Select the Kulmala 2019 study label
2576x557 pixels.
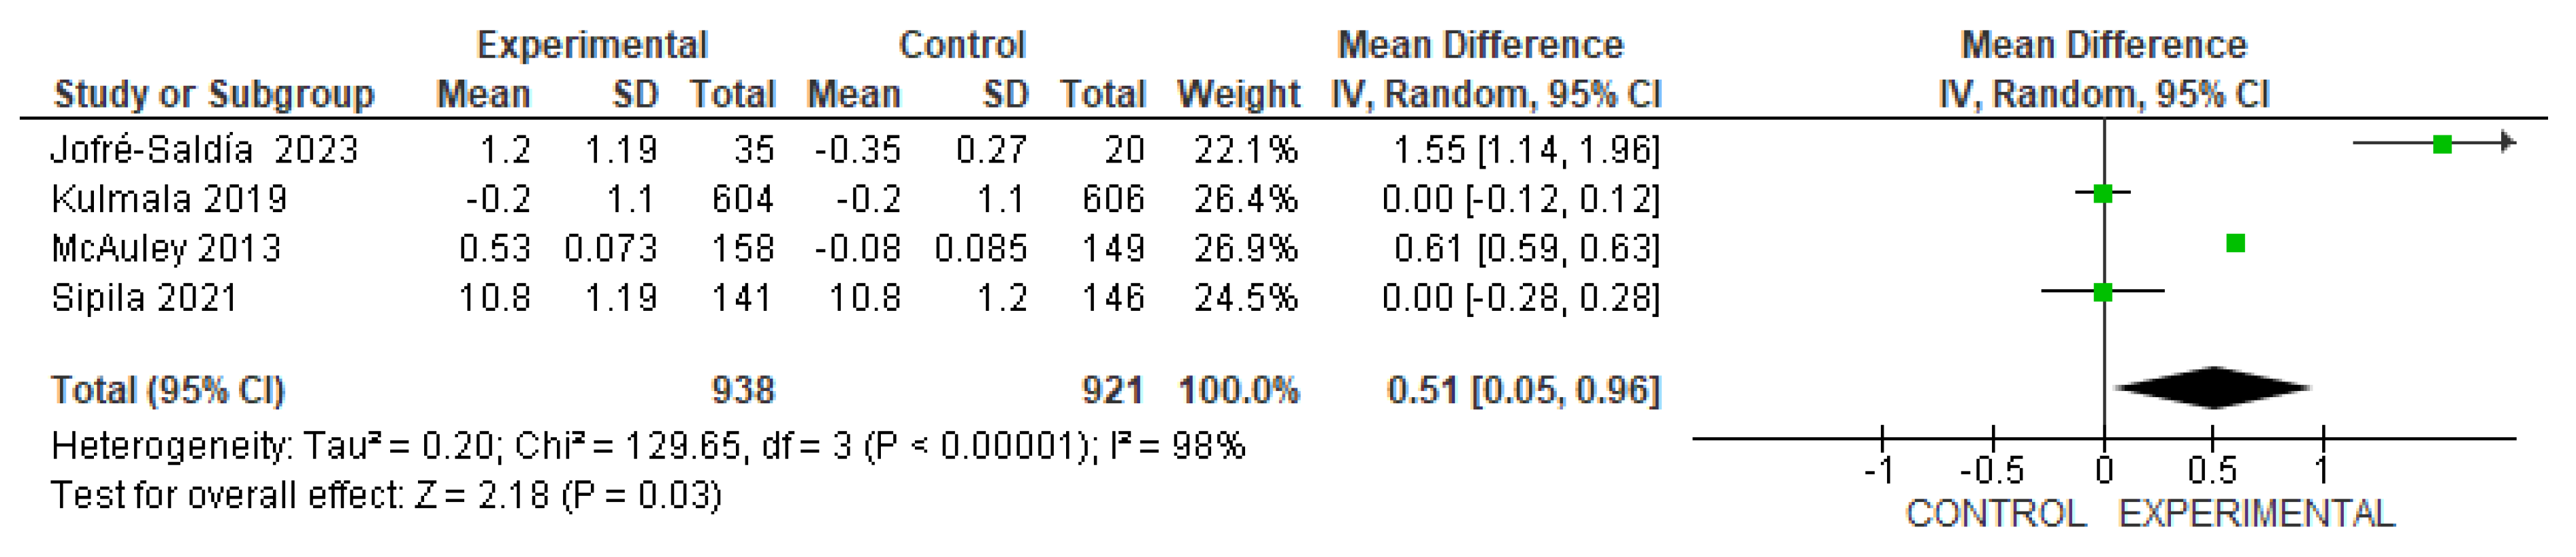coord(169,200)
